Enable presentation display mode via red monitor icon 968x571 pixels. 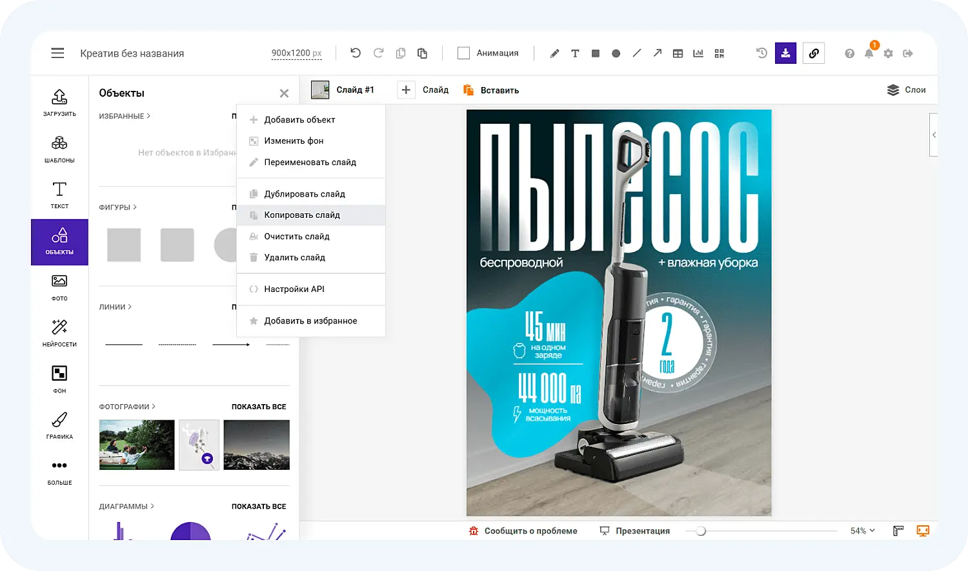[x=922, y=530]
